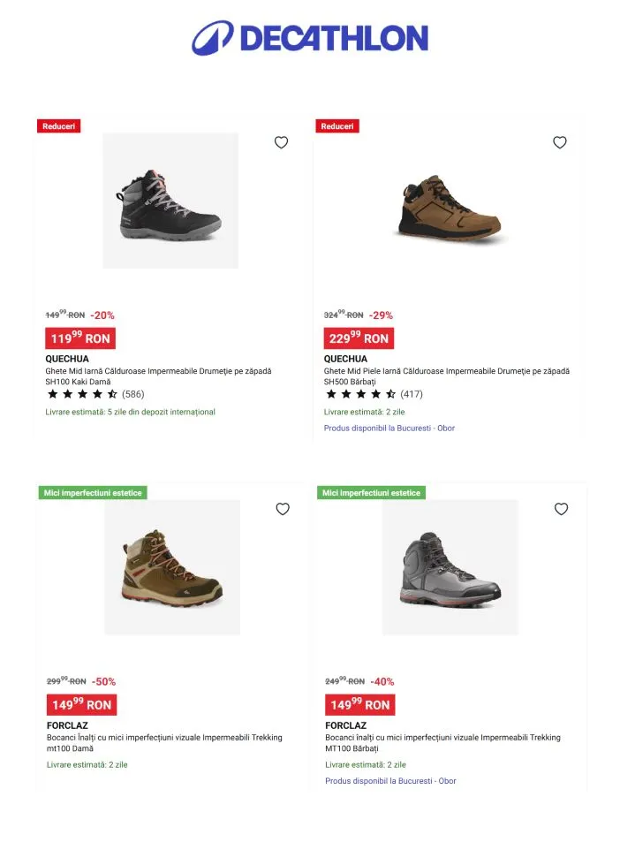Click Produs disponibil la Bucuresti - Obor under SH500
The width and height of the screenshot is (620, 865).
point(389,429)
